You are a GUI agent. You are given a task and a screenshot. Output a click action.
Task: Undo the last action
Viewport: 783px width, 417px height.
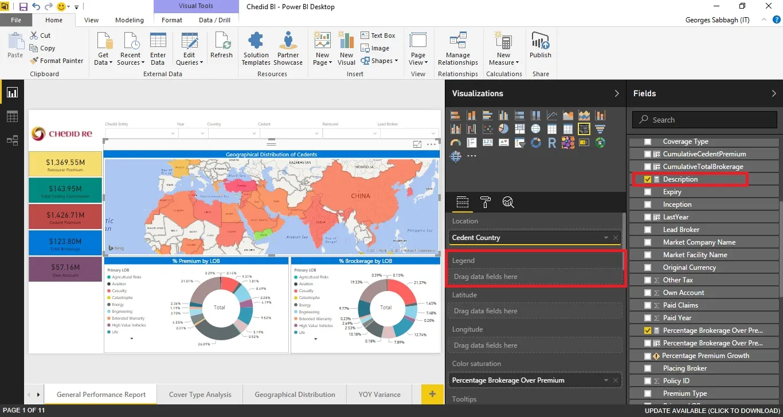coord(37,7)
